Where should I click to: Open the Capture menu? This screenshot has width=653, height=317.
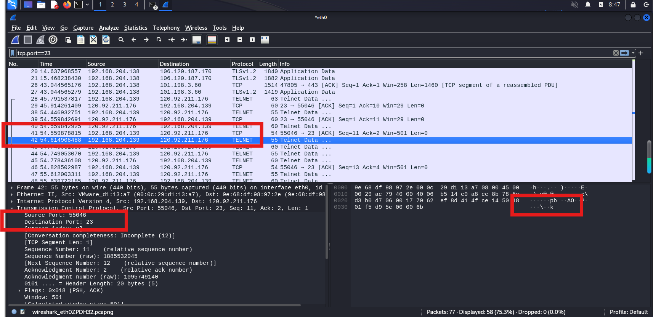tap(83, 28)
